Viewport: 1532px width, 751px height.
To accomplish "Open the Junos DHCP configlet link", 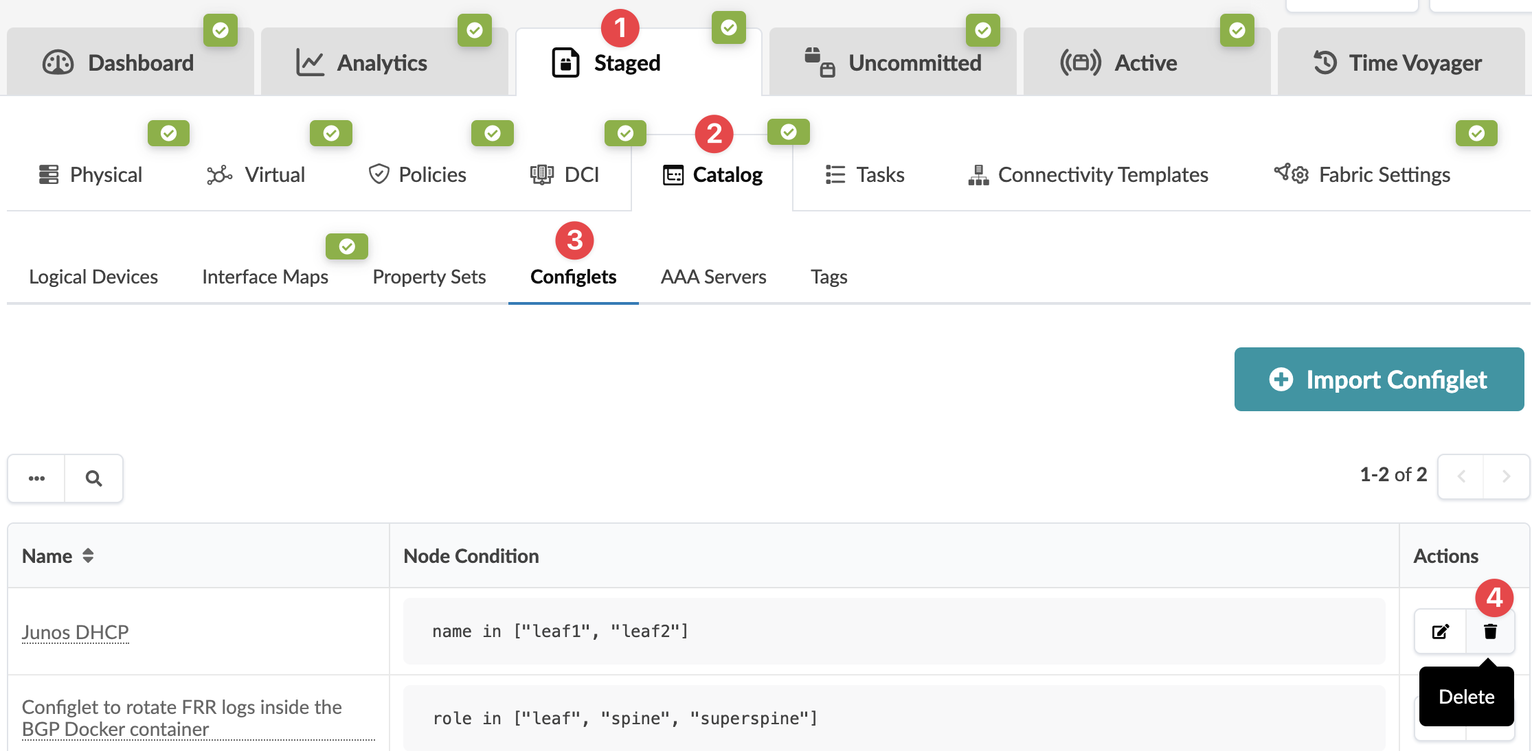I will pyautogui.click(x=76, y=632).
